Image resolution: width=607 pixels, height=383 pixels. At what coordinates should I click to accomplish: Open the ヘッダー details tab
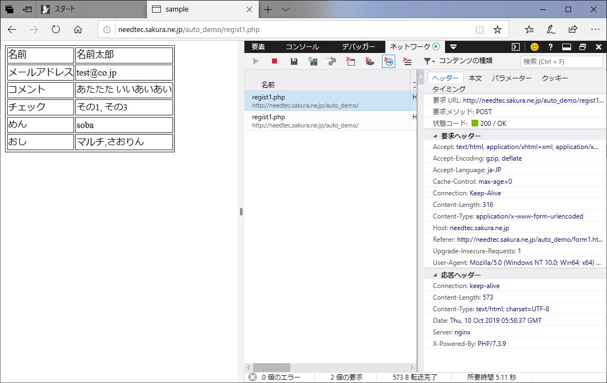point(445,78)
